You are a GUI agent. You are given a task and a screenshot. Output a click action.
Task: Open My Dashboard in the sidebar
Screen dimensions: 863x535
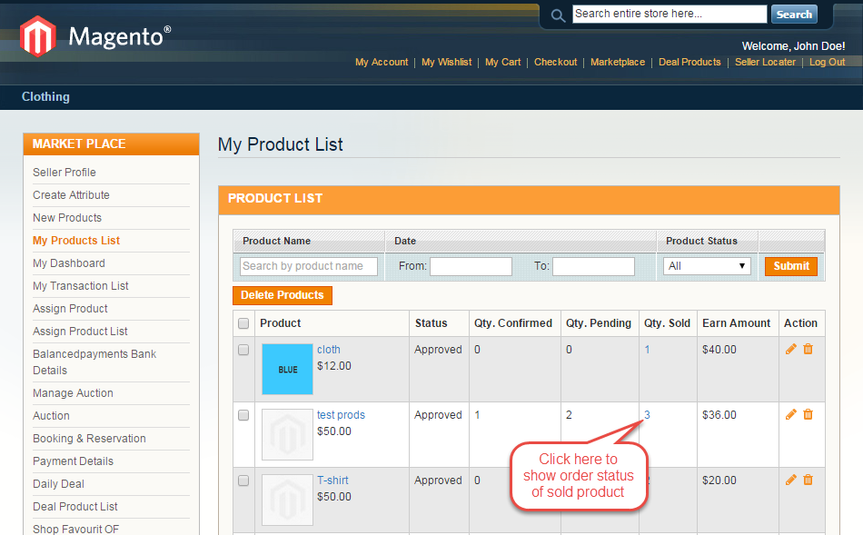pos(69,263)
